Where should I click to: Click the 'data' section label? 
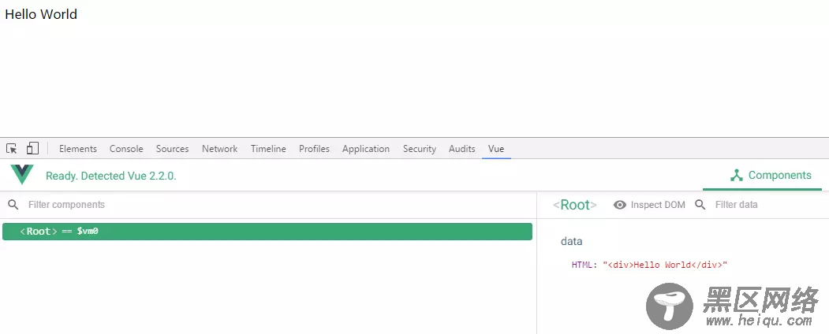tap(572, 242)
